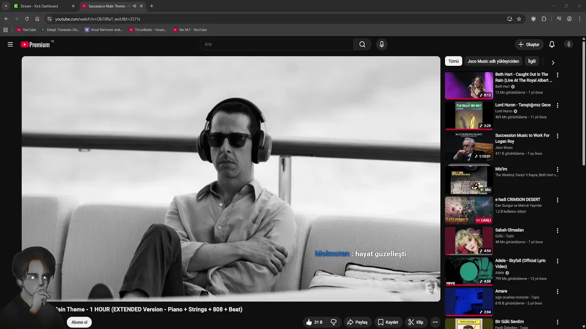The width and height of the screenshot is (586, 329).
Task: Click the Klip clip button
Action: (416, 322)
